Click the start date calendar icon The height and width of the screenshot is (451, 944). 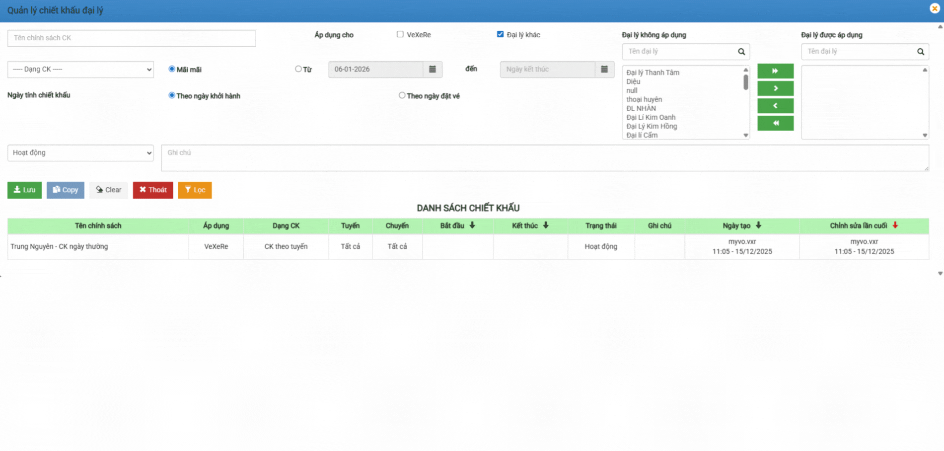432,70
